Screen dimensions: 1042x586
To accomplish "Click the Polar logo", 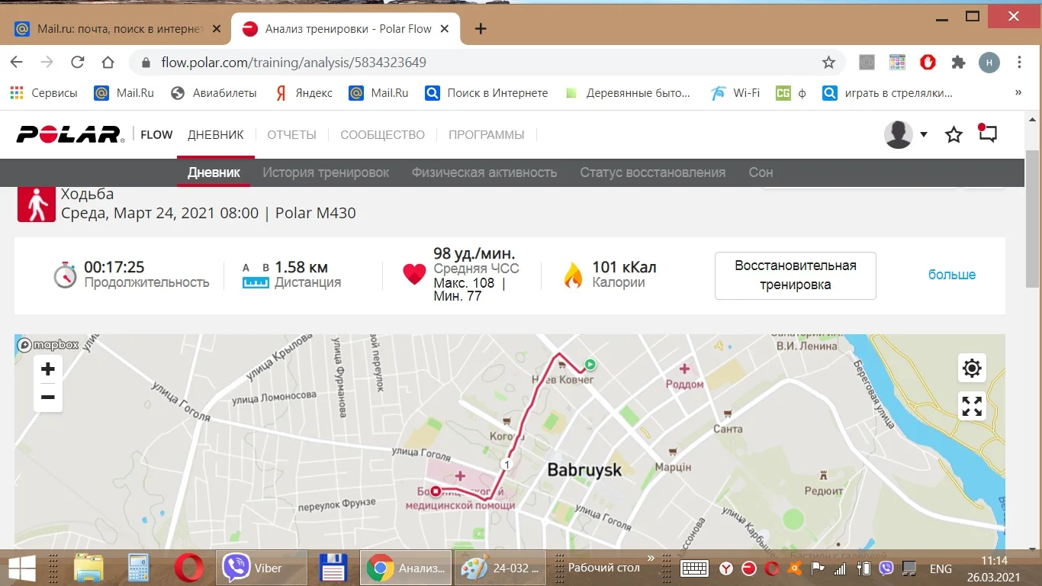I will pos(70,135).
